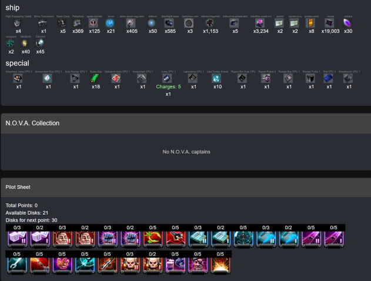
Task: Click the item icon with x19,003
Action: (329, 23)
